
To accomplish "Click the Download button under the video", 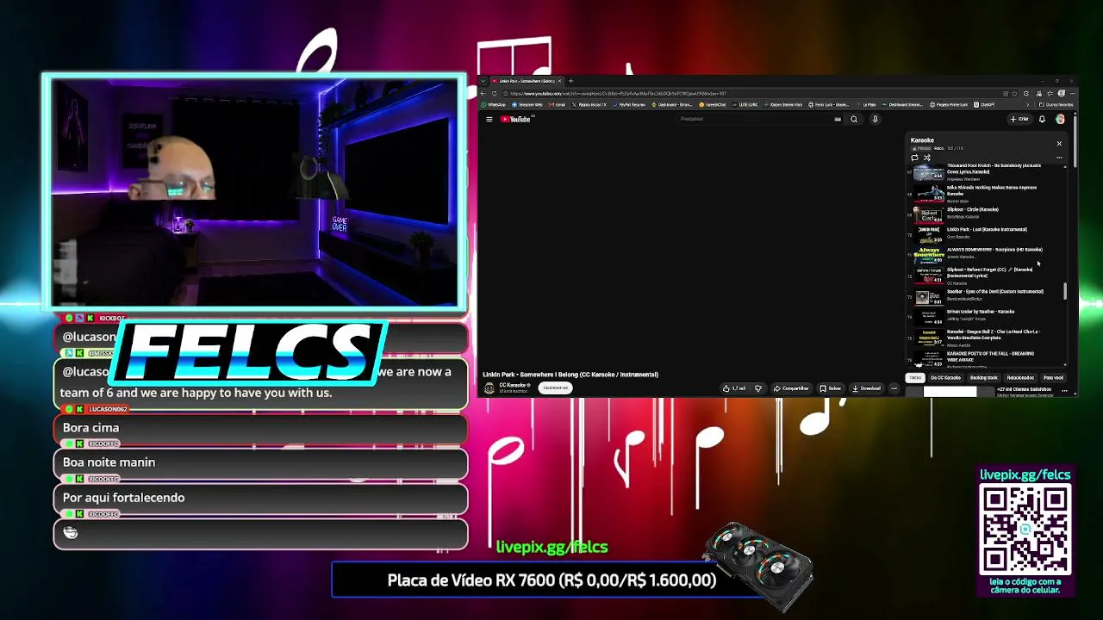I will tap(867, 388).
